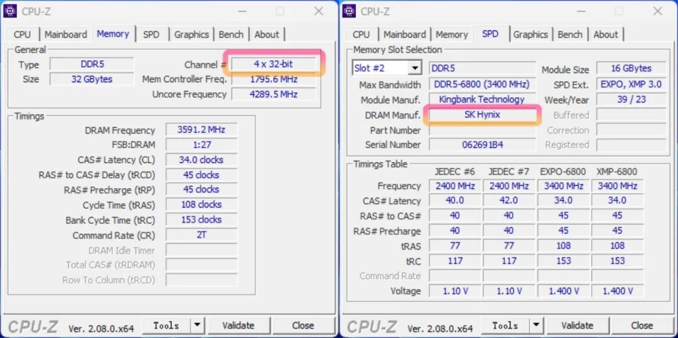Click the EXPO, XMP 3.0 SPD Ext. value

click(632, 84)
